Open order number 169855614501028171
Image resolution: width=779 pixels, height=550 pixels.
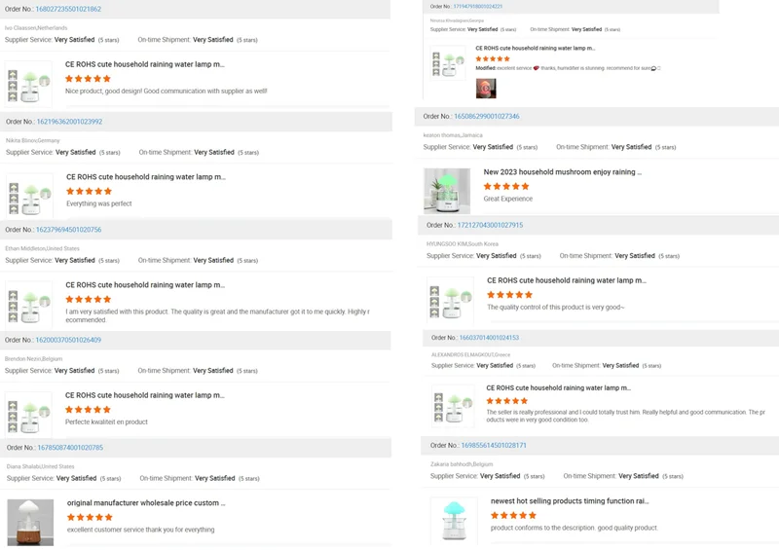tap(494, 445)
